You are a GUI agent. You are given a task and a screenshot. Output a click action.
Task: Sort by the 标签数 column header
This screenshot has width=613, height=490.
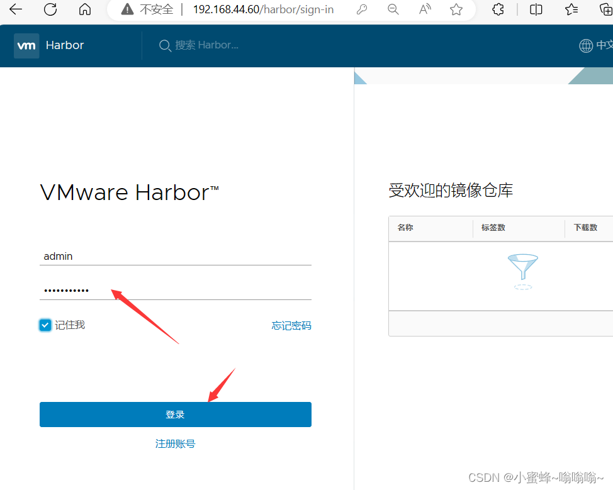pos(493,228)
